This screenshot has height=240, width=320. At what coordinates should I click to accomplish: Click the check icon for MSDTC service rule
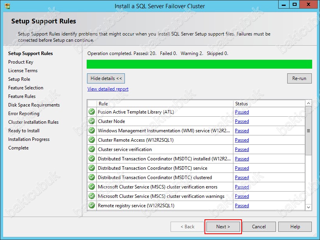tap(92, 168)
